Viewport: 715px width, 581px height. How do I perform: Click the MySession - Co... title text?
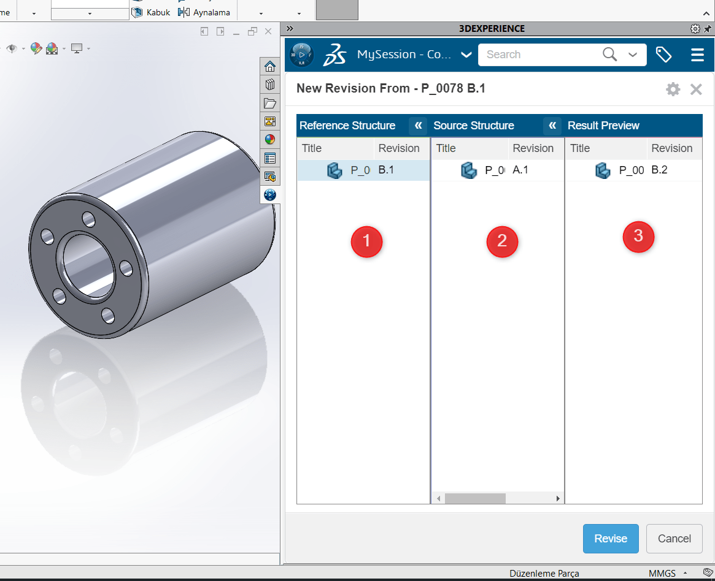coord(404,55)
